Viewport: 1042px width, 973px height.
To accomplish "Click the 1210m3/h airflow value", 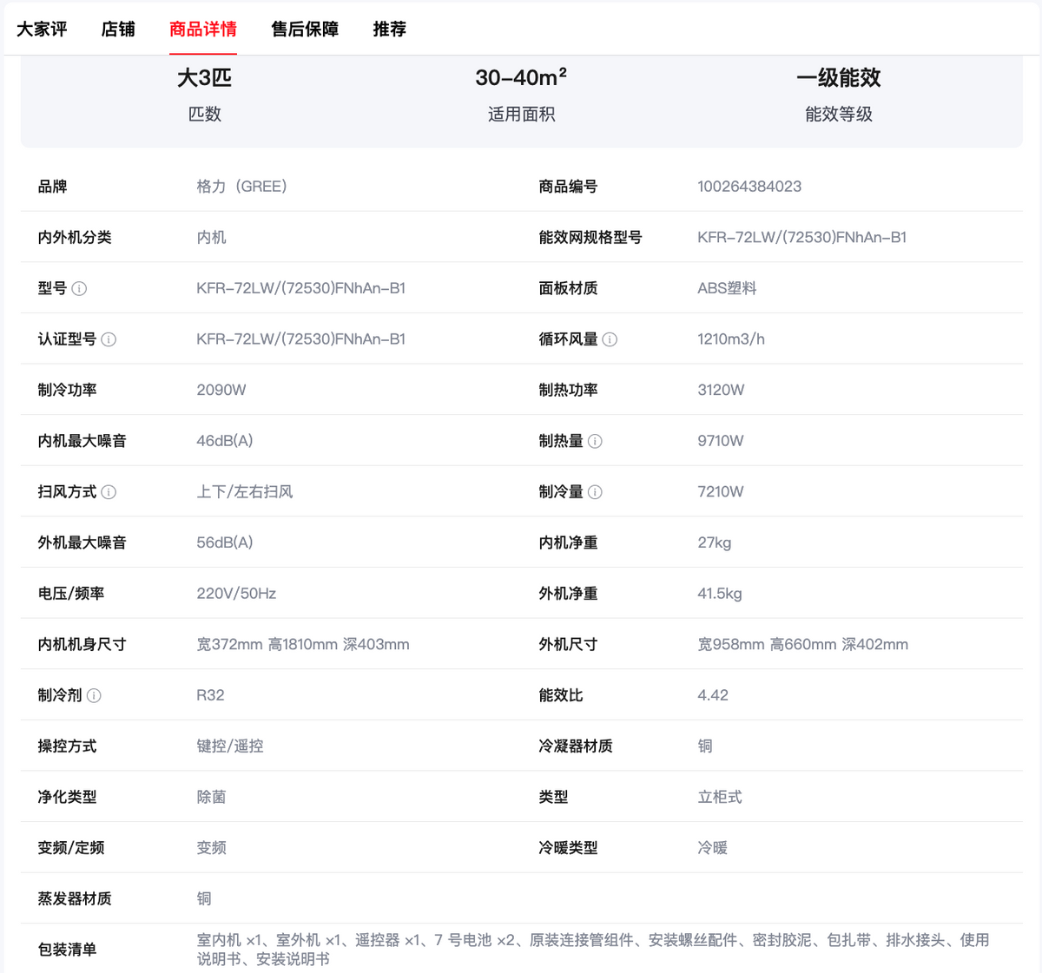I will point(731,339).
